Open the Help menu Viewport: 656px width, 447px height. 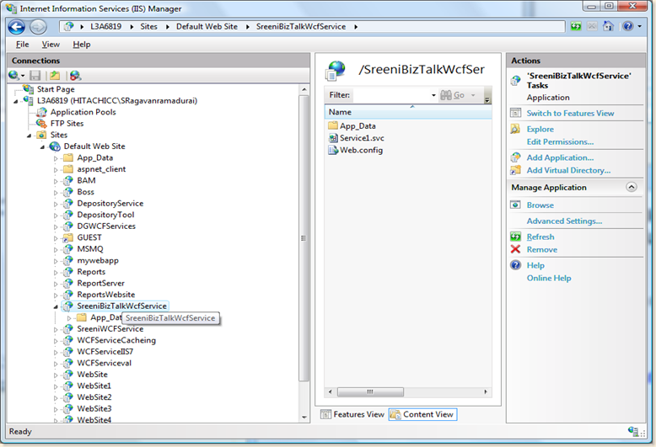82,45
